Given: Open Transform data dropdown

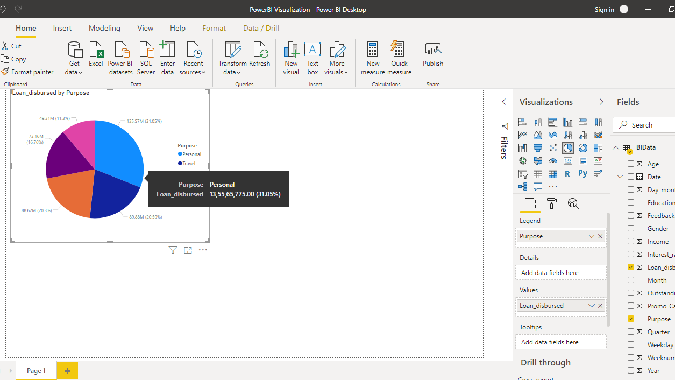Looking at the screenshot, I should (x=238, y=73).
